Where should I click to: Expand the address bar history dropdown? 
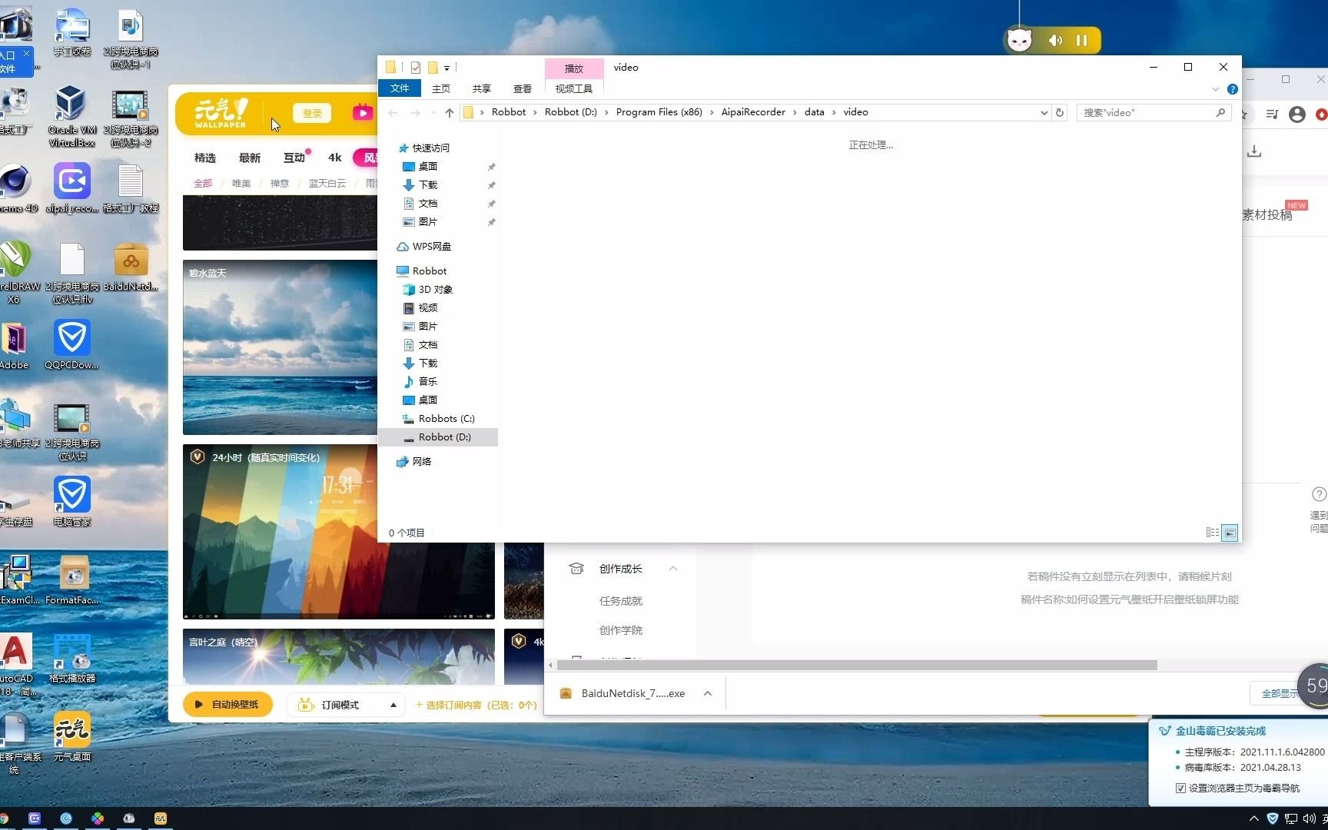point(1044,113)
